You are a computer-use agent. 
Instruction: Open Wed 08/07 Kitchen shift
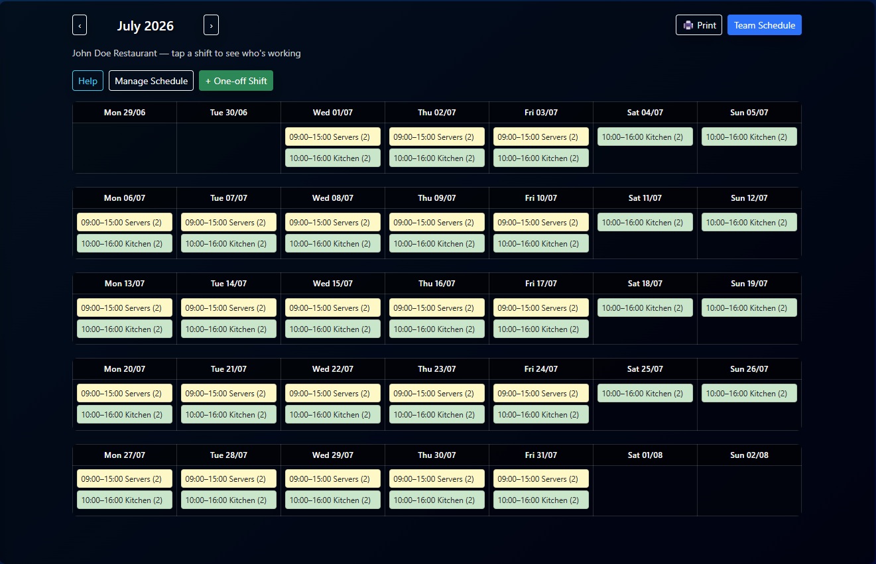tap(333, 243)
